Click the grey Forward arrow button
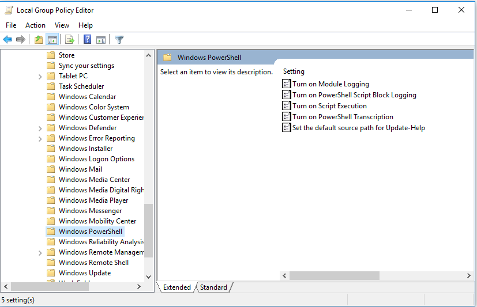 pos(20,40)
